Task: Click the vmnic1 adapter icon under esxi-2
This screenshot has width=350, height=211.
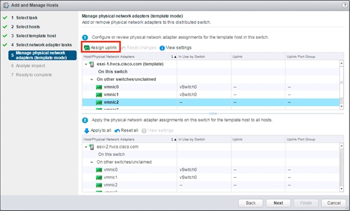Action: pos(99,178)
